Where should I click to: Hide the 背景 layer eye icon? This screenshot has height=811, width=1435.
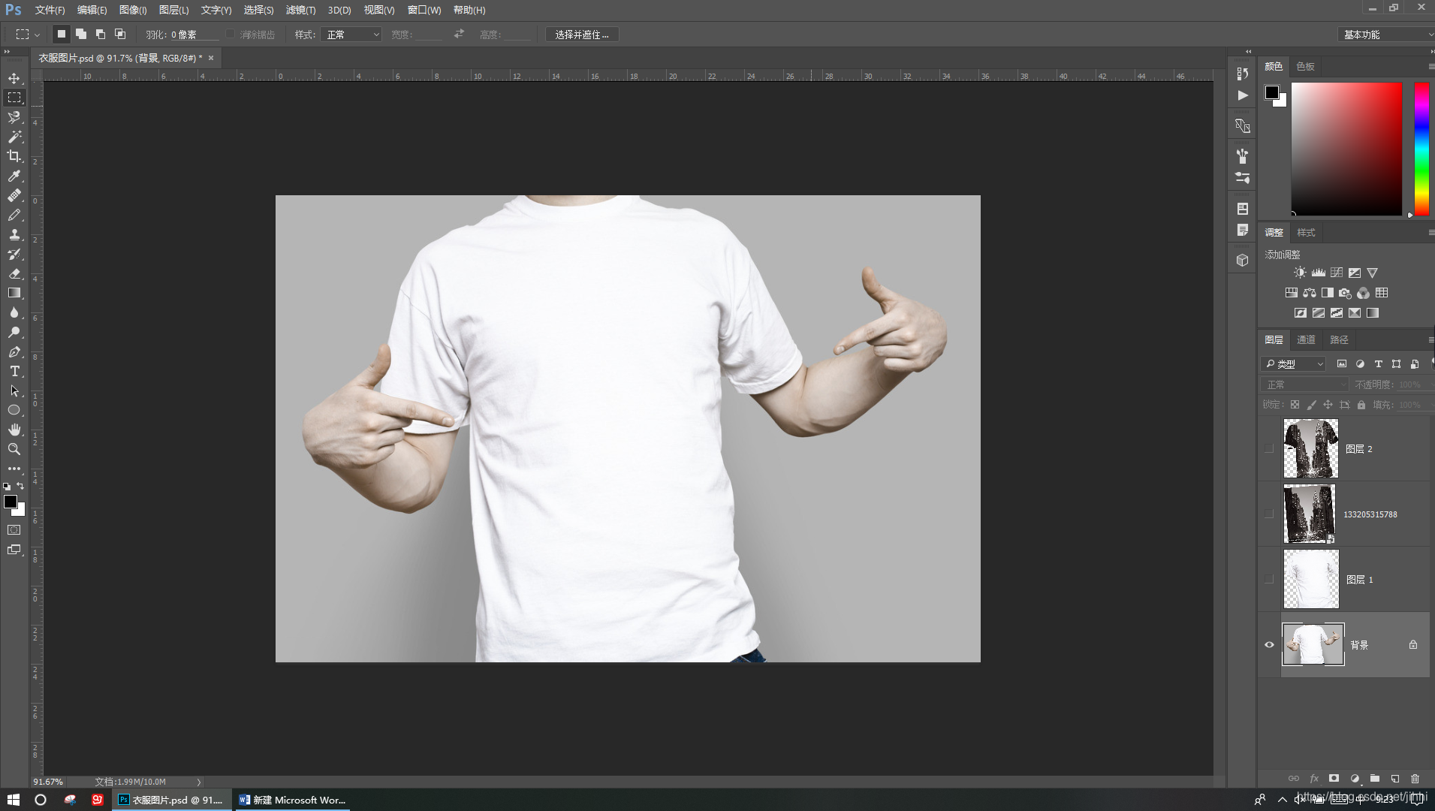click(1269, 645)
